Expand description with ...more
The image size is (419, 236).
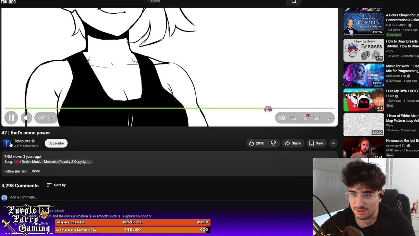pos(34,171)
